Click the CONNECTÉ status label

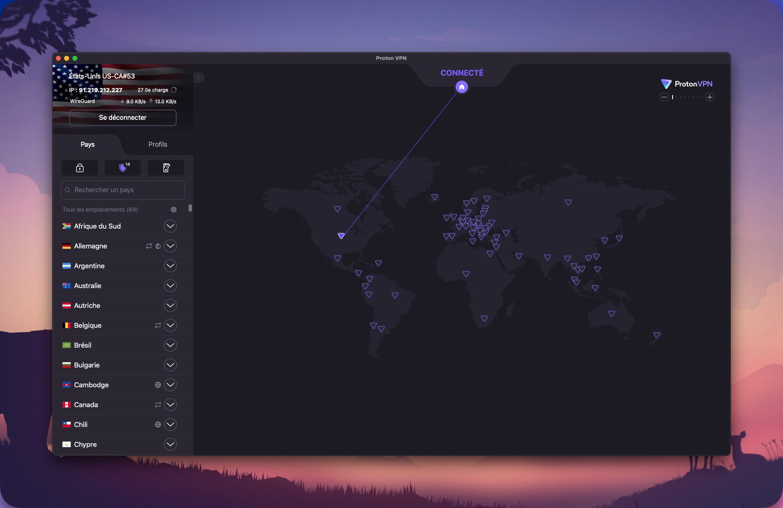point(462,73)
